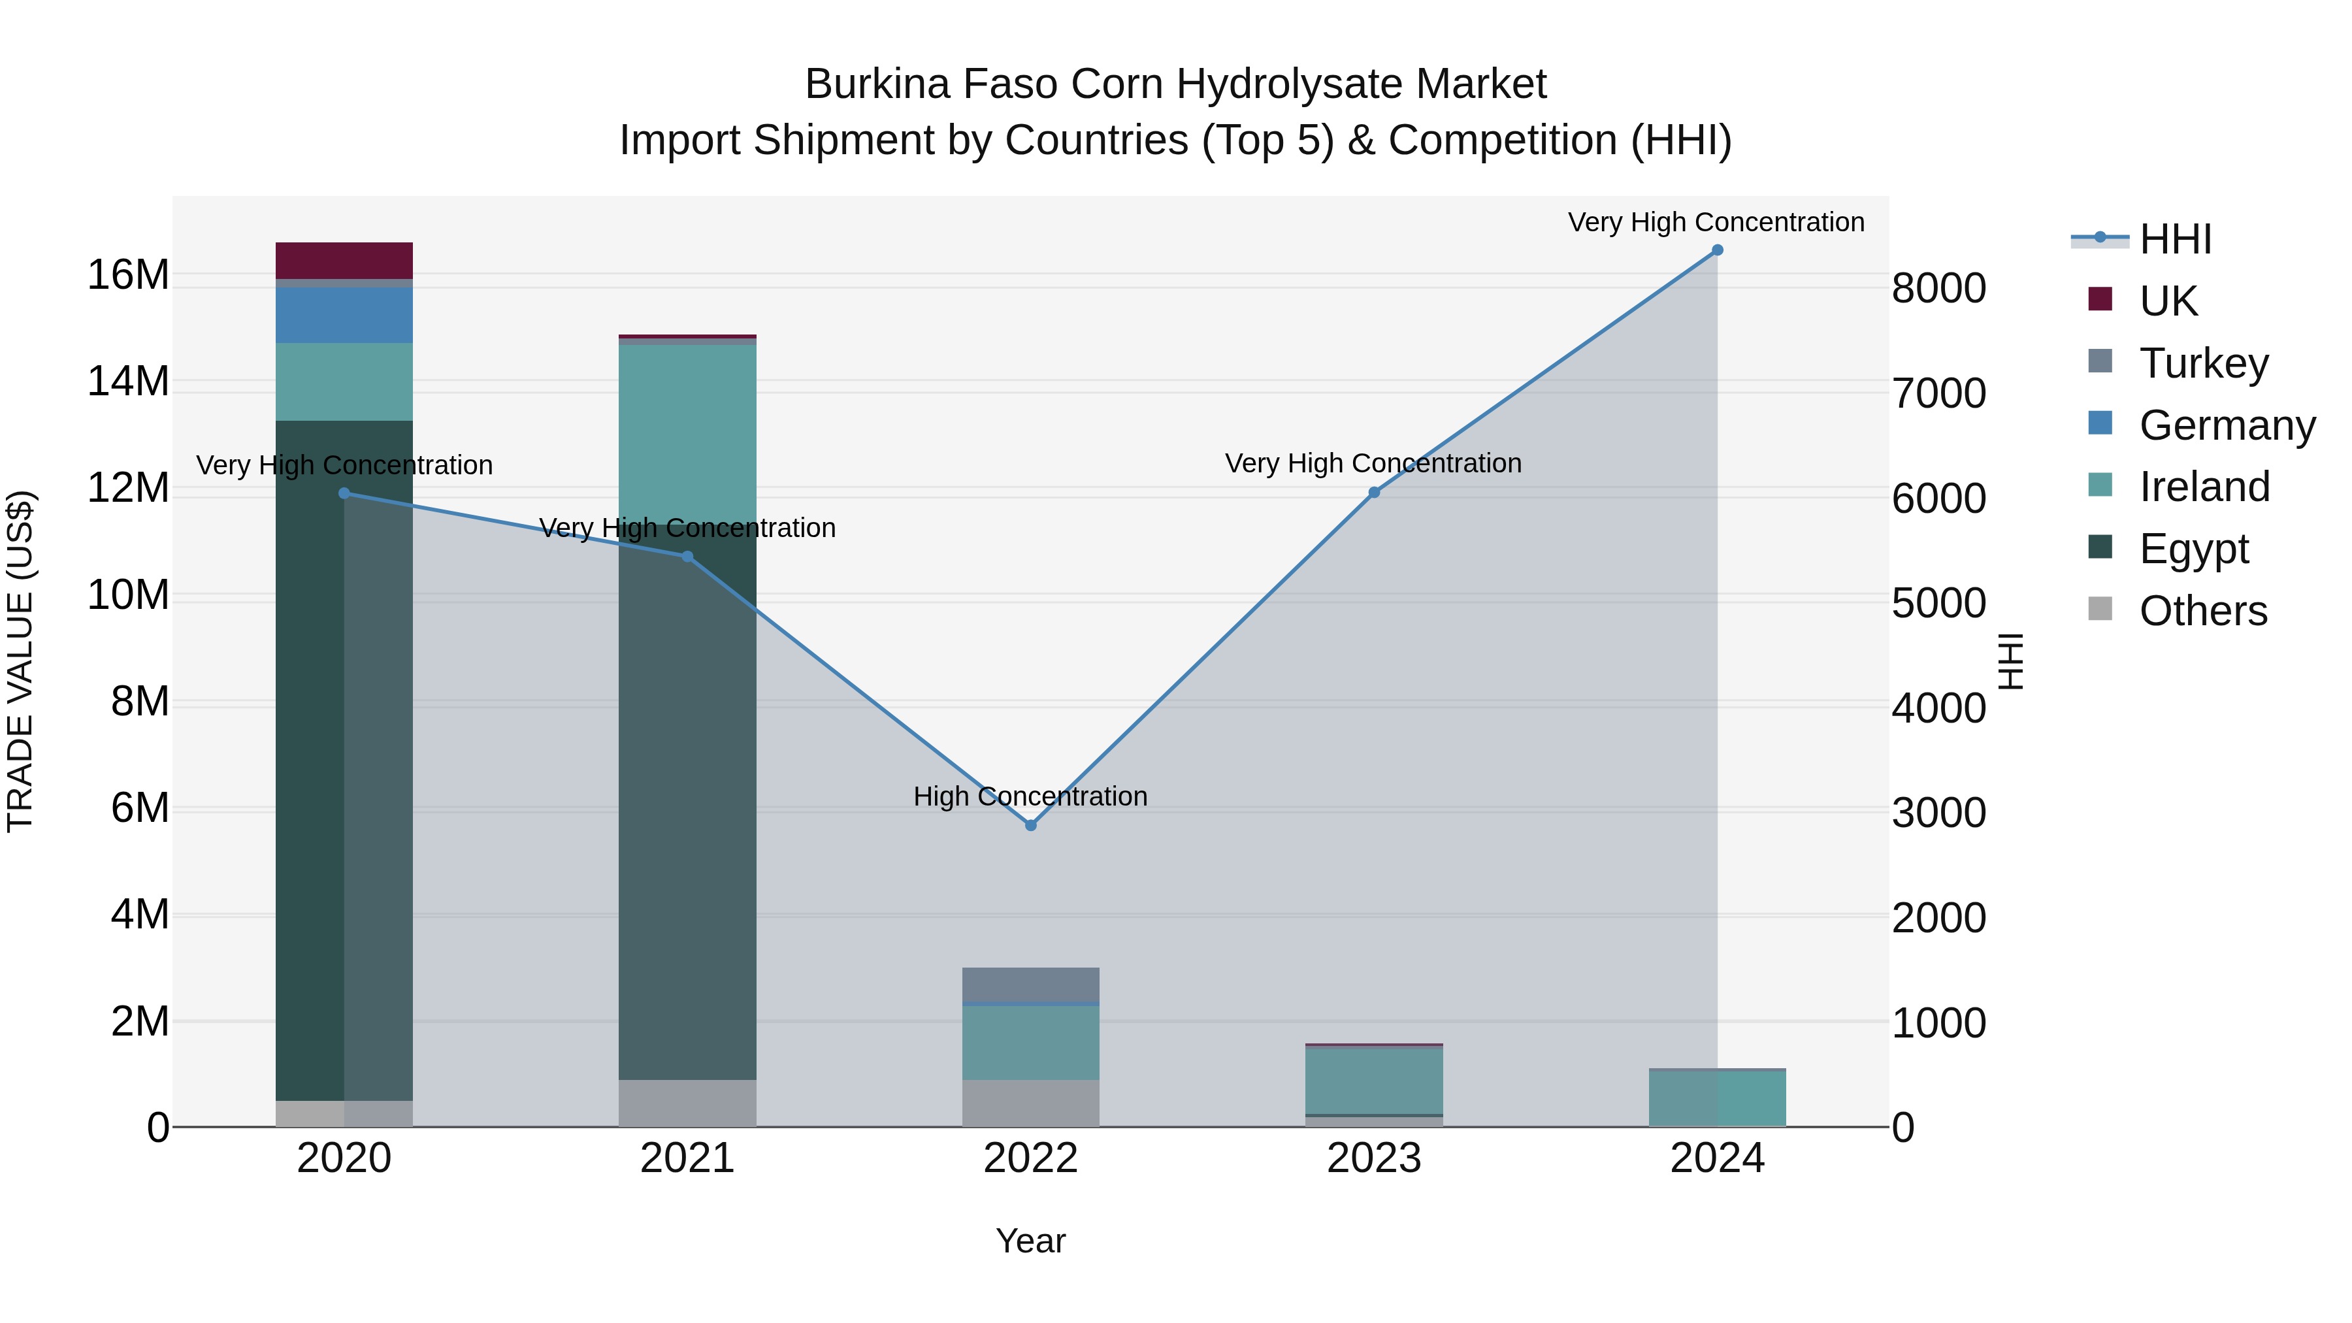Click the 'High Concentration' label at 2022
This screenshot has height=1323, width=2352.
pyautogui.click(x=1031, y=796)
